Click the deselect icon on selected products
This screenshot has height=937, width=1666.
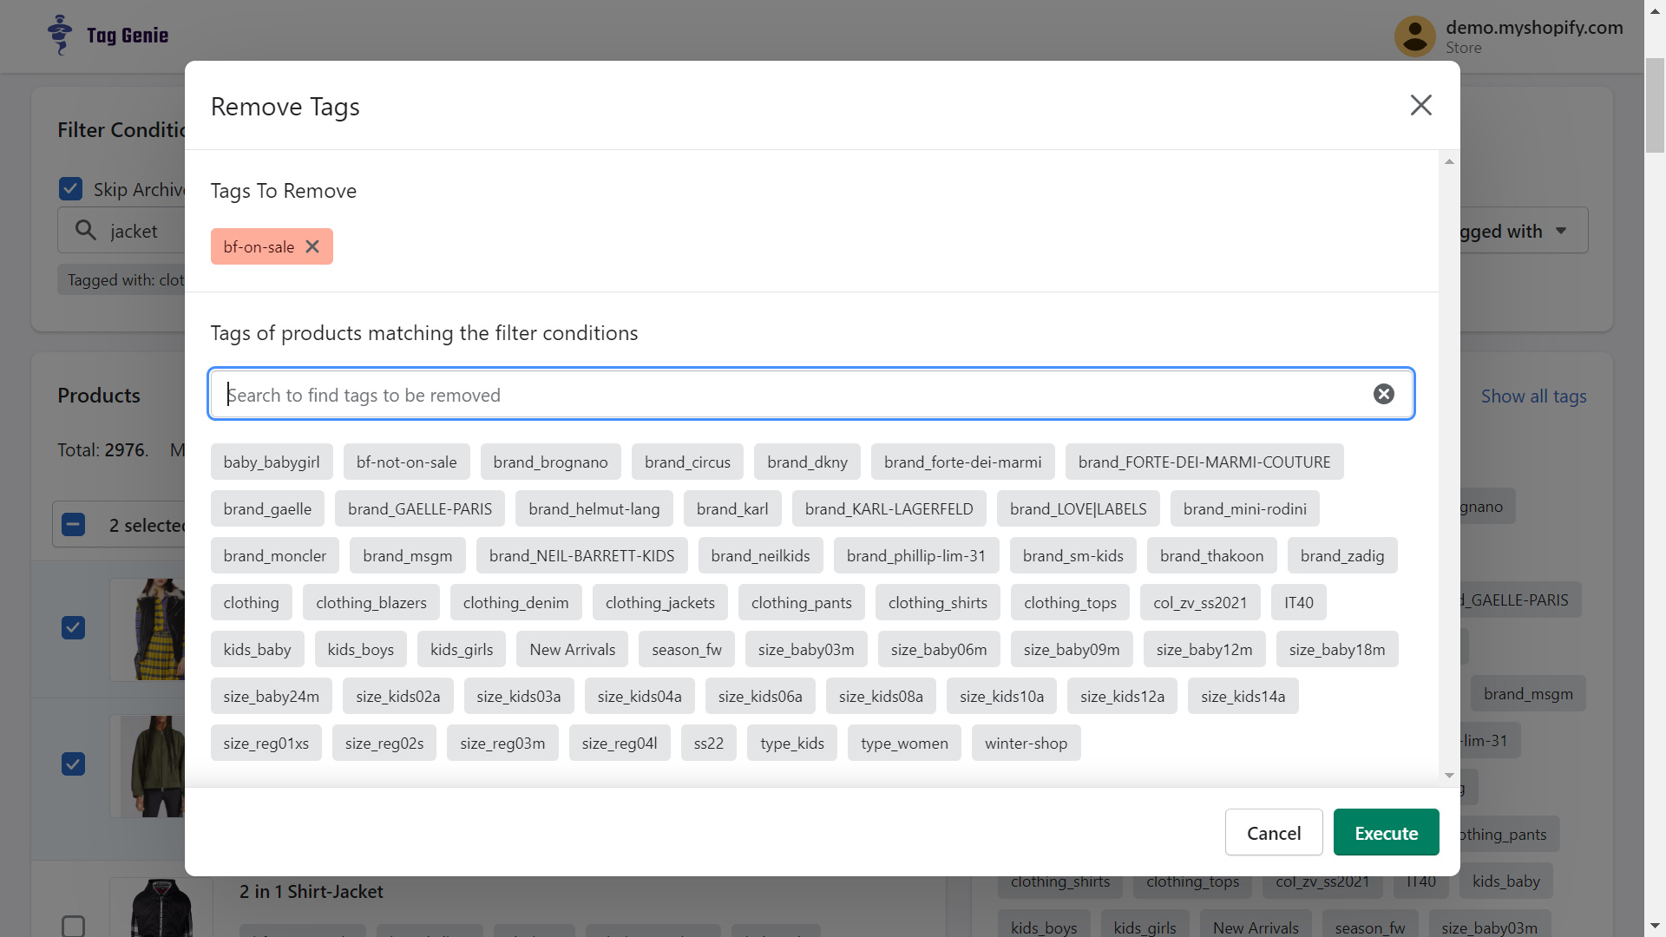pyautogui.click(x=71, y=525)
